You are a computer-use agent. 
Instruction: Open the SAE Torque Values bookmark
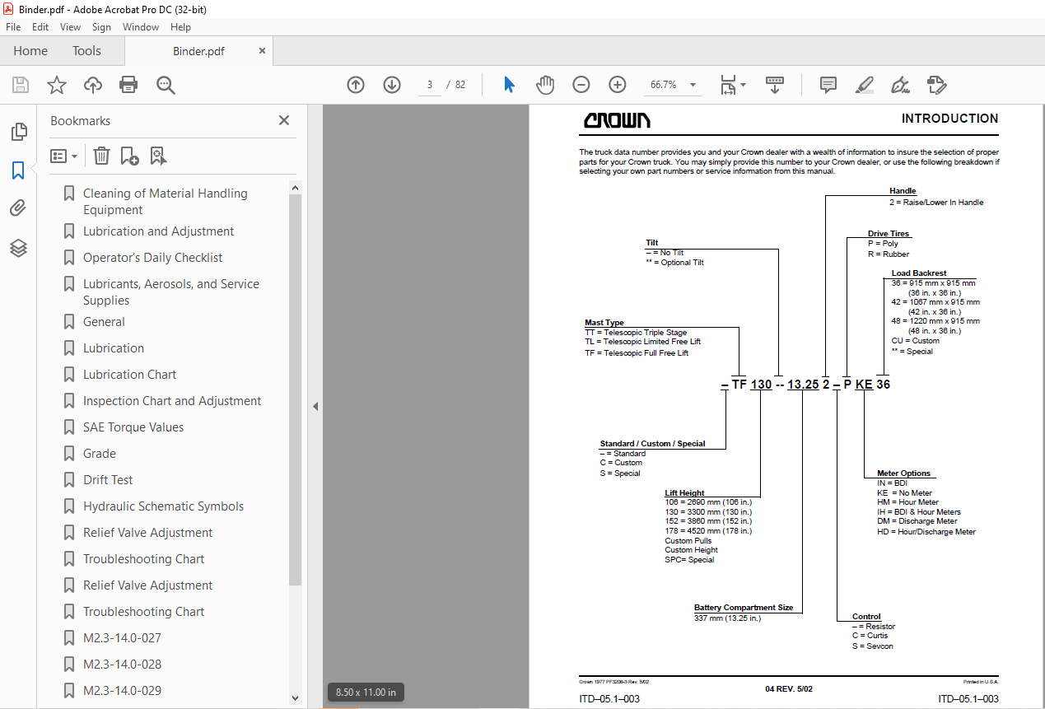133,427
